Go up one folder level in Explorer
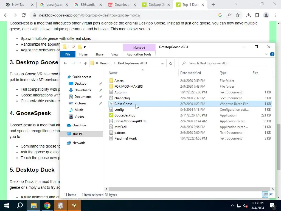Screen dimensions: 281x211 click(86, 63)
